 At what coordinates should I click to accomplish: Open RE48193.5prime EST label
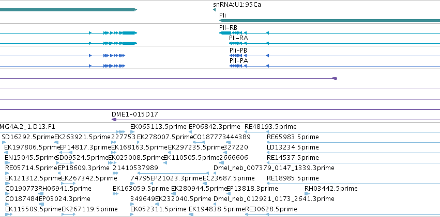tap(270, 127)
